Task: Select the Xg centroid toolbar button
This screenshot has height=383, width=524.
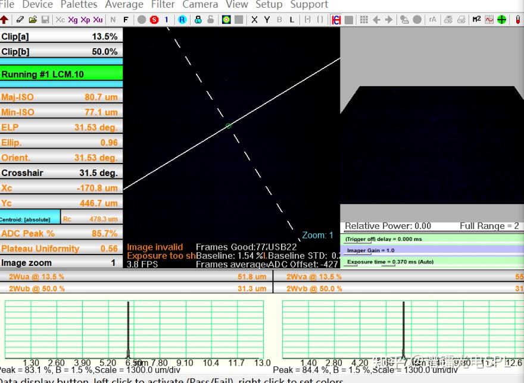Action: pos(73,20)
